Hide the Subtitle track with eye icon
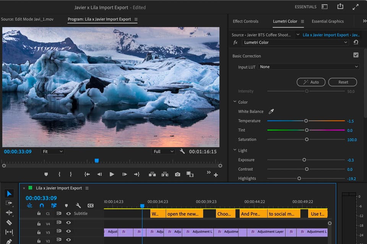Viewport: 367px width, 244px height. (68, 214)
